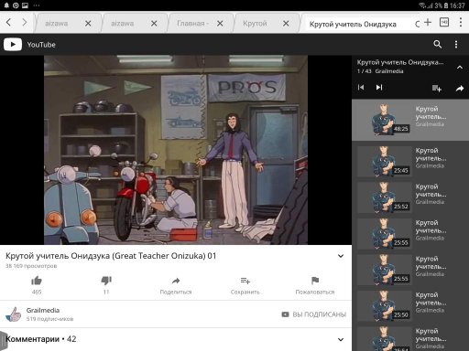Viewport: 469px width, 351px height.
Task: Open the Grailmedia channel link
Action: click(x=43, y=310)
